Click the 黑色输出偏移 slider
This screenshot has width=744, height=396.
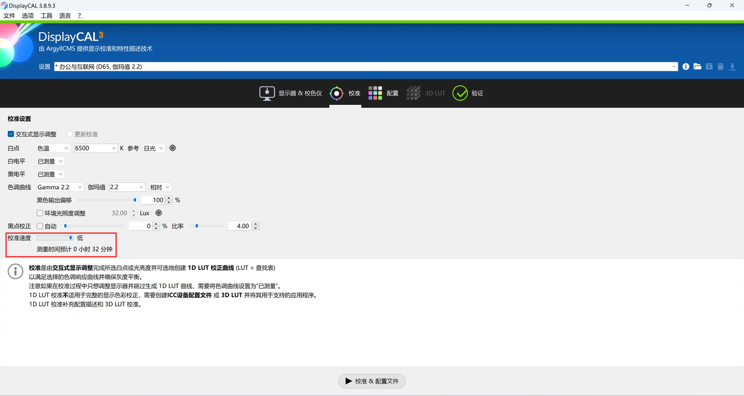[x=107, y=200]
